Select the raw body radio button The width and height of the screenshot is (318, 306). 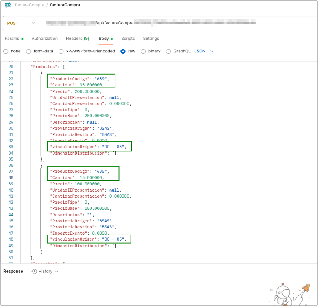pos(123,51)
